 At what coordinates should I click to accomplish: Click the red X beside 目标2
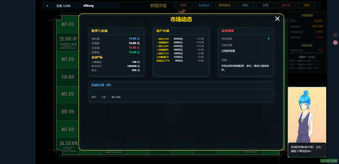pos(319,64)
